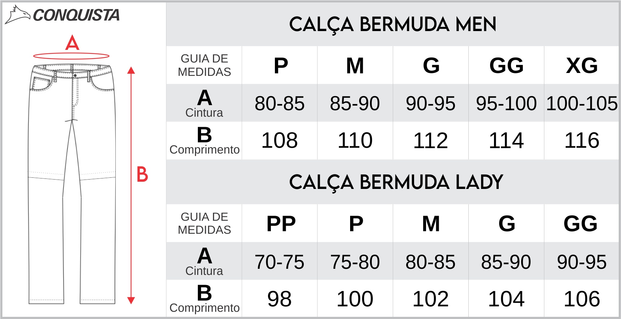Click the 70-75 waist measurement cell
621x319 pixels.
click(280, 262)
